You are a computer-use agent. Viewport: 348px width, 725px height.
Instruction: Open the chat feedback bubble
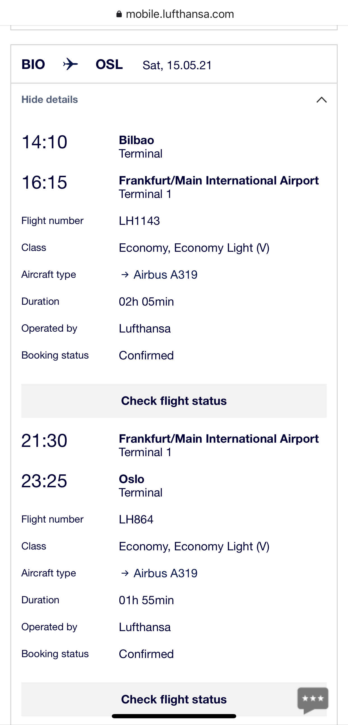312,699
